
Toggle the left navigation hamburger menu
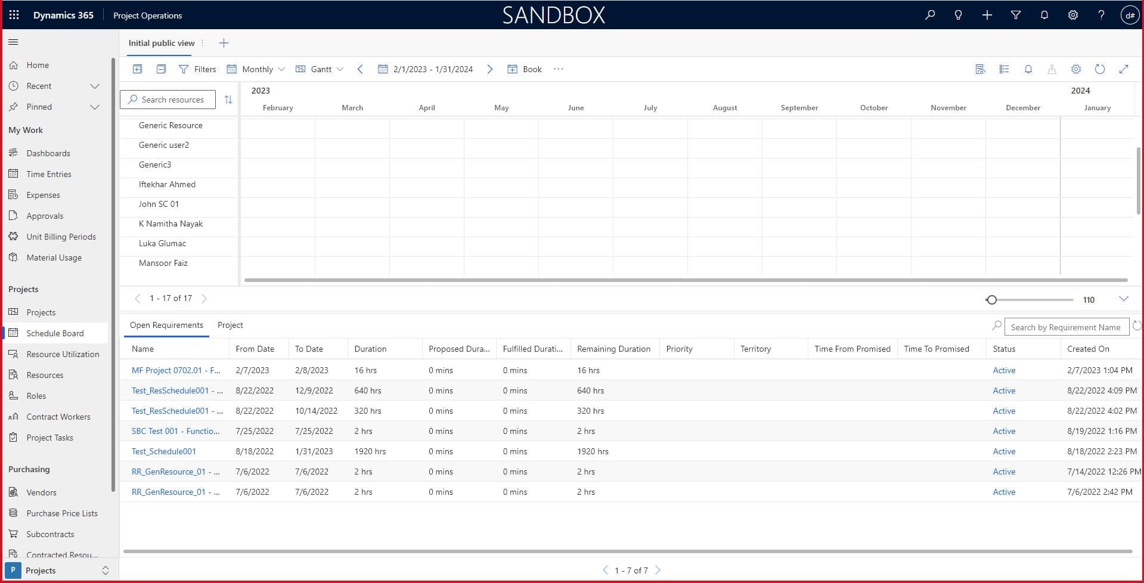point(13,42)
